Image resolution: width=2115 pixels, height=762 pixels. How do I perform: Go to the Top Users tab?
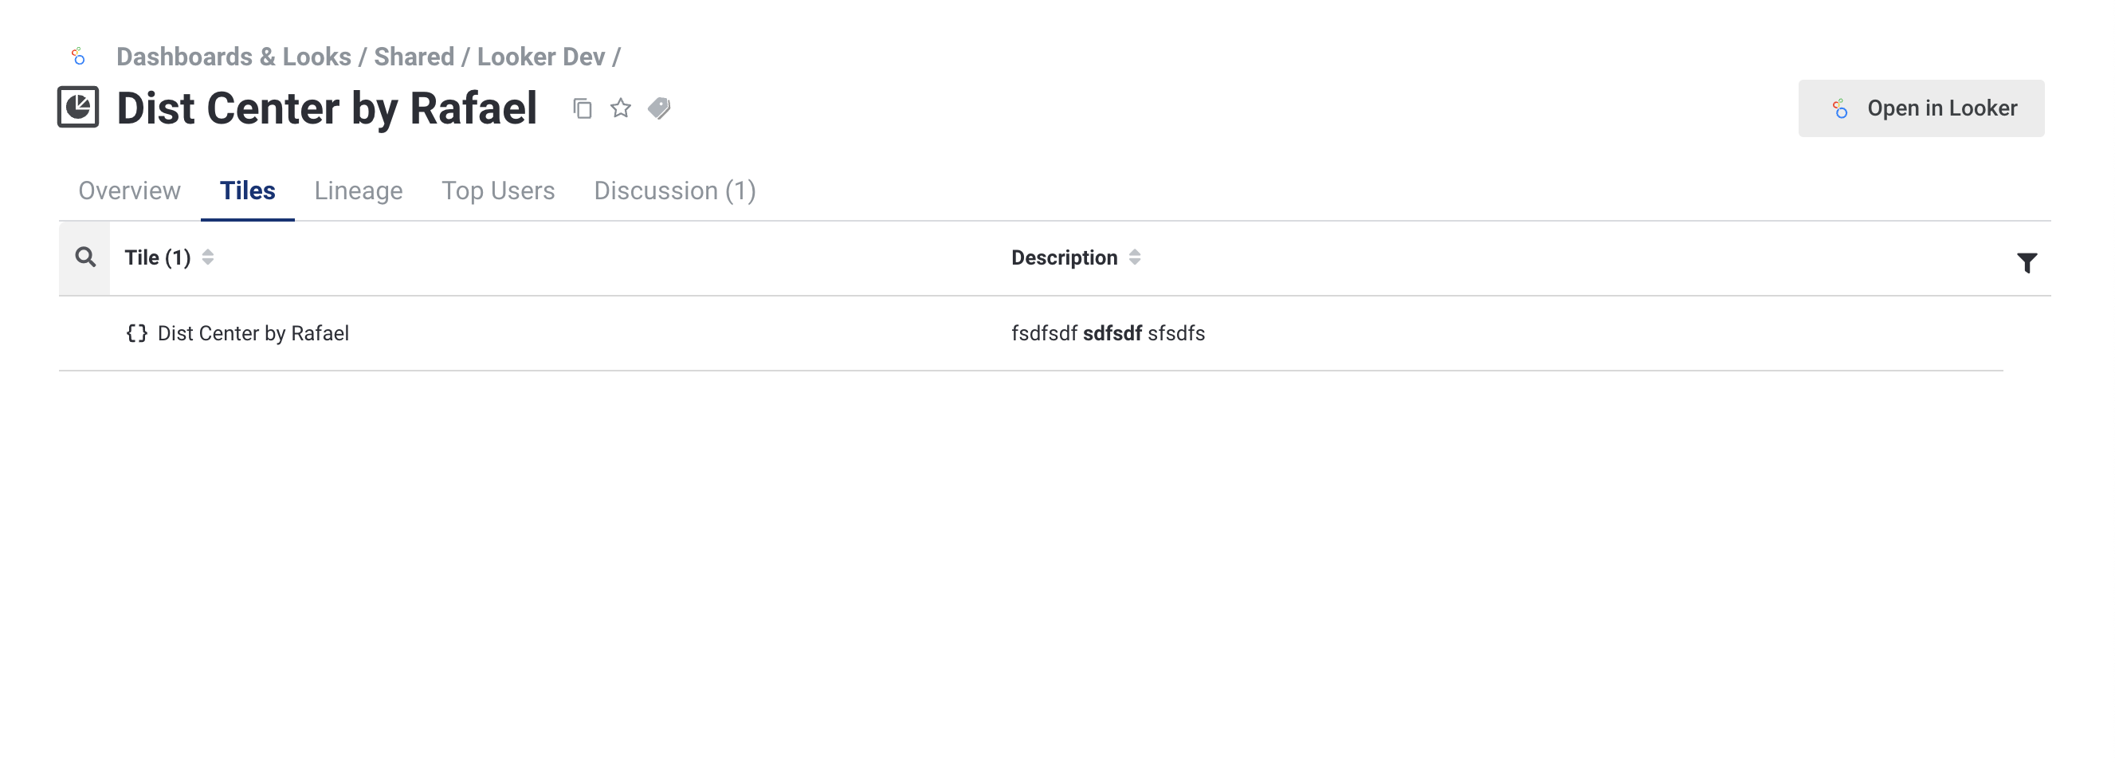[x=497, y=190]
